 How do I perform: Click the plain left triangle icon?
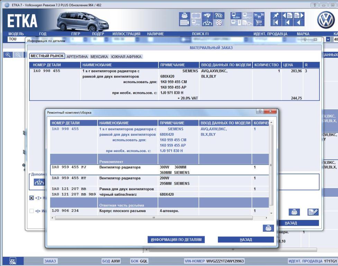[299, 23]
